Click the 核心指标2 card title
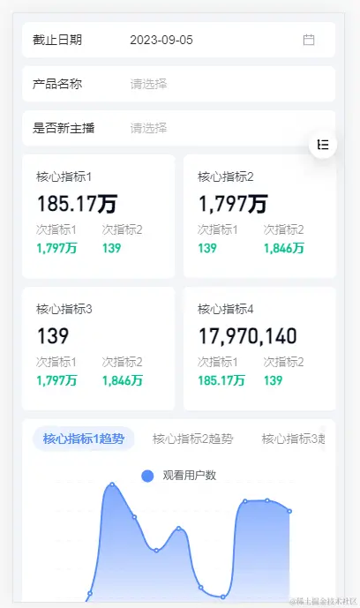 (226, 176)
